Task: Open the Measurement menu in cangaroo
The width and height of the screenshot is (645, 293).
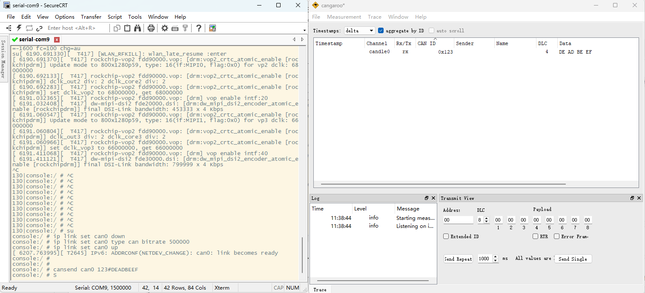Action: (x=344, y=17)
